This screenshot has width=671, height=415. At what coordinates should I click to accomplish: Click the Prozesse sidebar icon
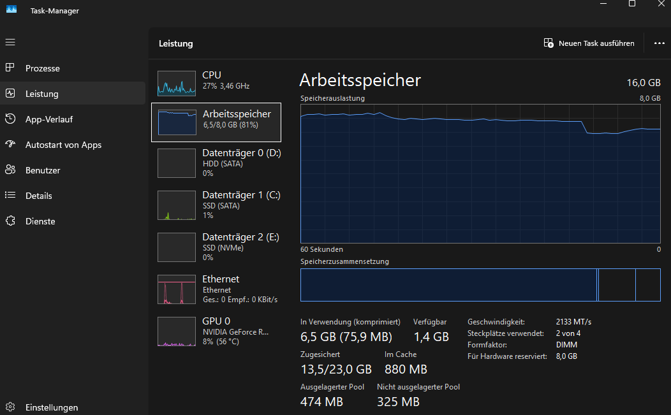(x=10, y=68)
